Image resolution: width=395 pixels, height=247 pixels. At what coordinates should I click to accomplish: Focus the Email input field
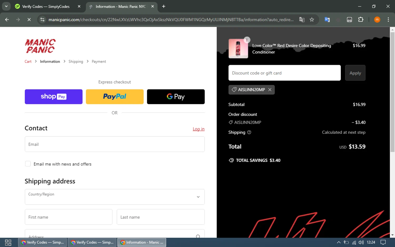click(115, 144)
